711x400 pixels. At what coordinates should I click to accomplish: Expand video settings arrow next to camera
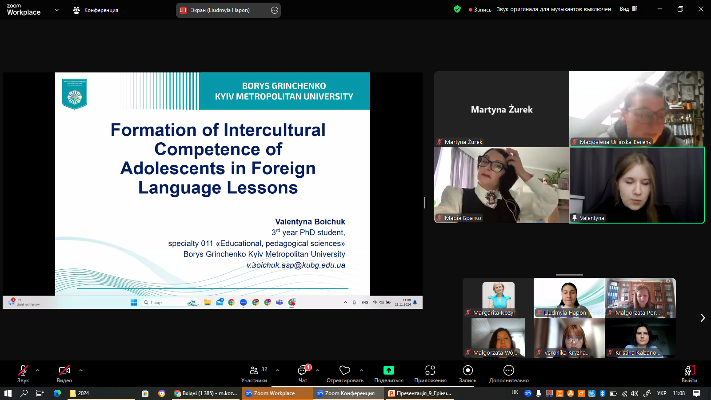tap(81, 370)
